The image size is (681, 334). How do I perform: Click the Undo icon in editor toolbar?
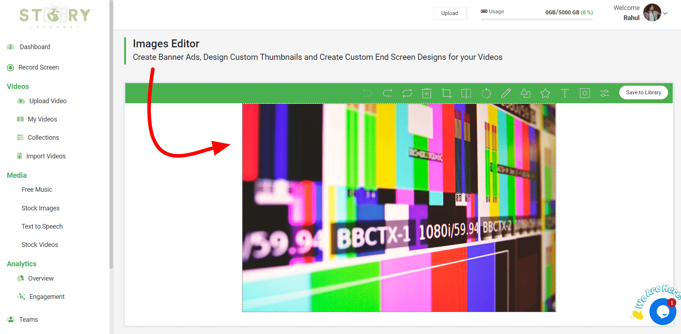(x=368, y=93)
